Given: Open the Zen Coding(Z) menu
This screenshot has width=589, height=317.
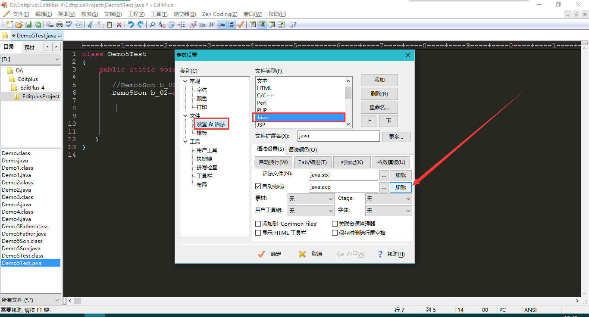Looking at the screenshot, I should (x=219, y=14).
